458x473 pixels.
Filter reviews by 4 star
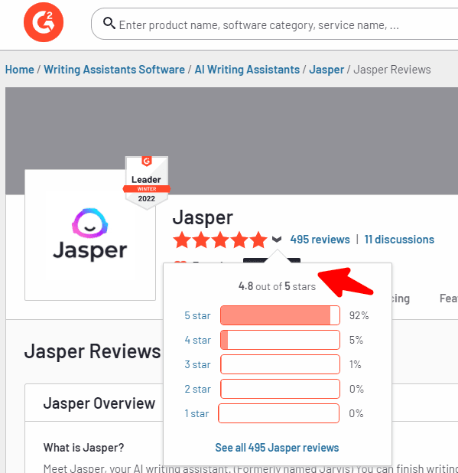click(198, 340)
